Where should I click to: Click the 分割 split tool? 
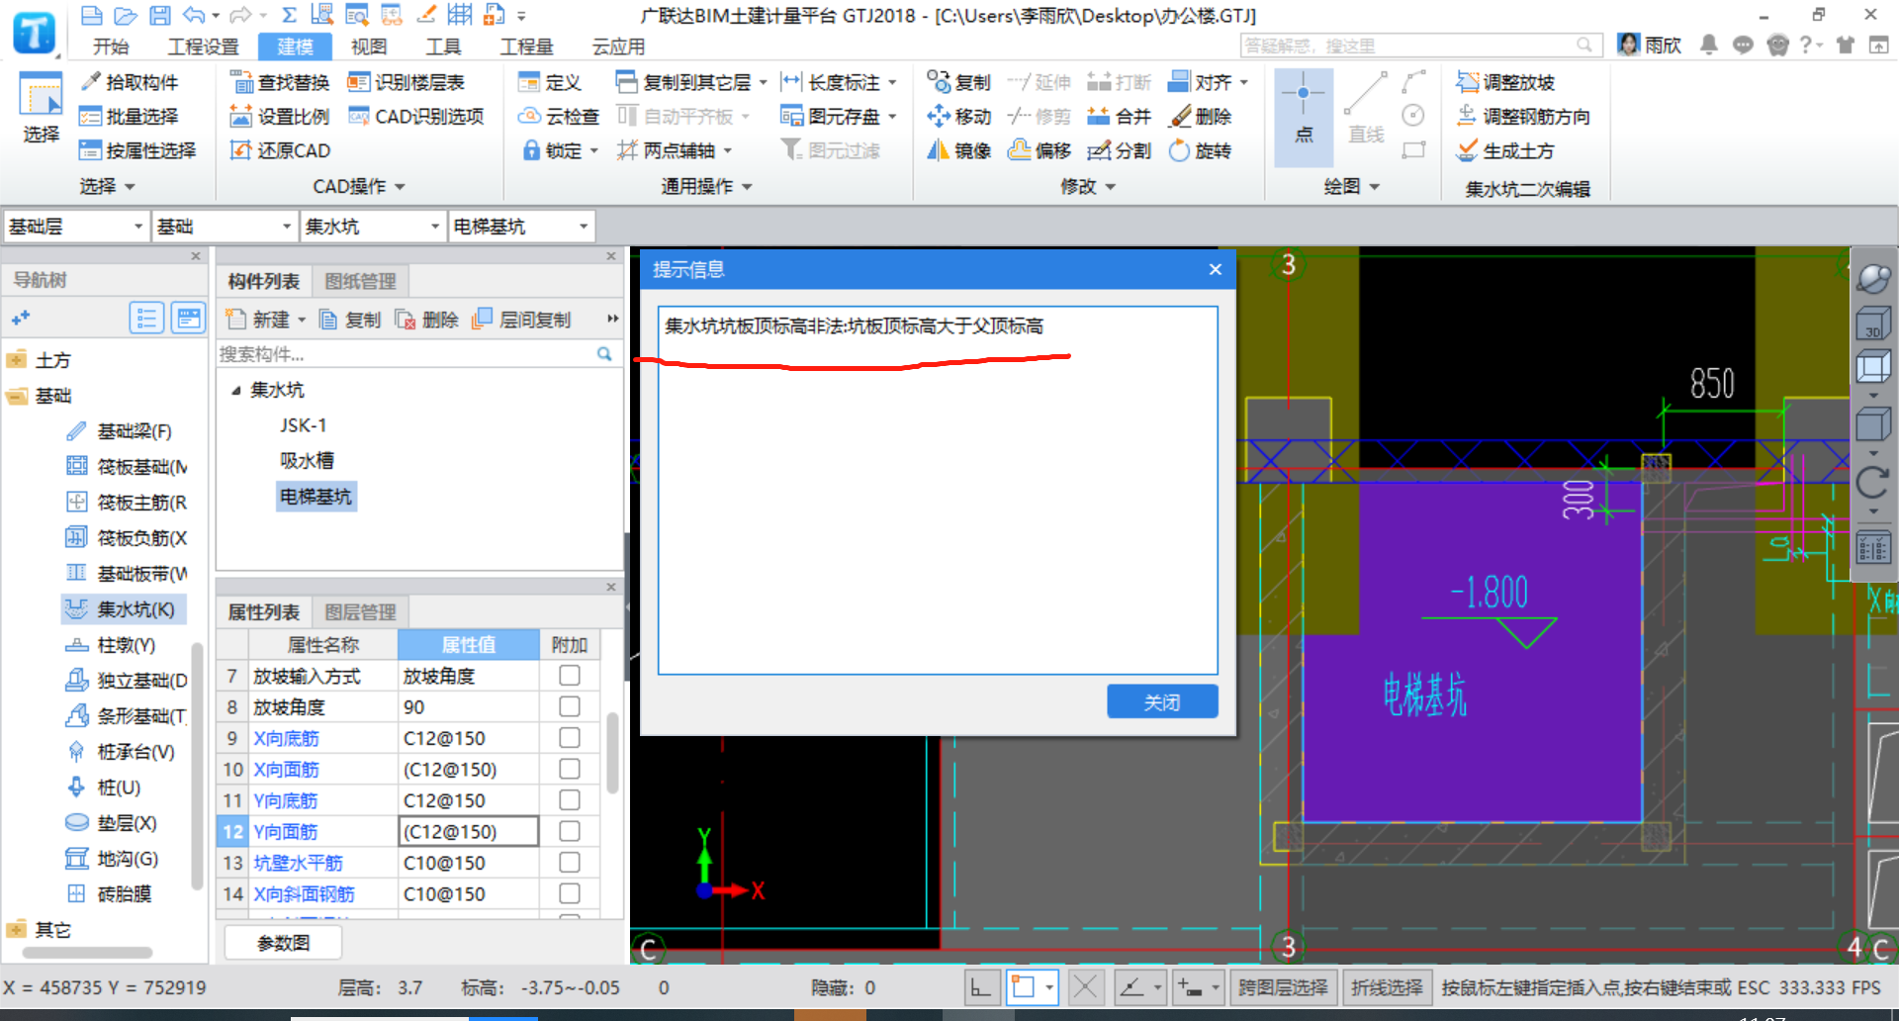pyautogui.click(x=1120, y=150)
